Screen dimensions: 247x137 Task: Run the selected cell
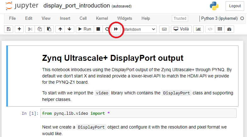(85, 29)
